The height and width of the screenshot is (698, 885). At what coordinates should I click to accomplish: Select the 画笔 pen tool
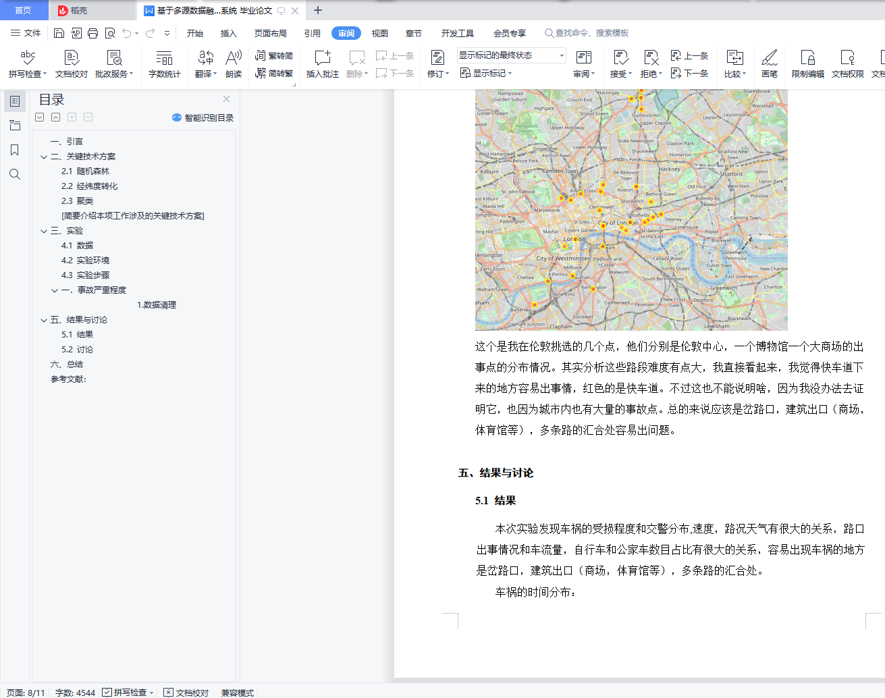[769, 58]
